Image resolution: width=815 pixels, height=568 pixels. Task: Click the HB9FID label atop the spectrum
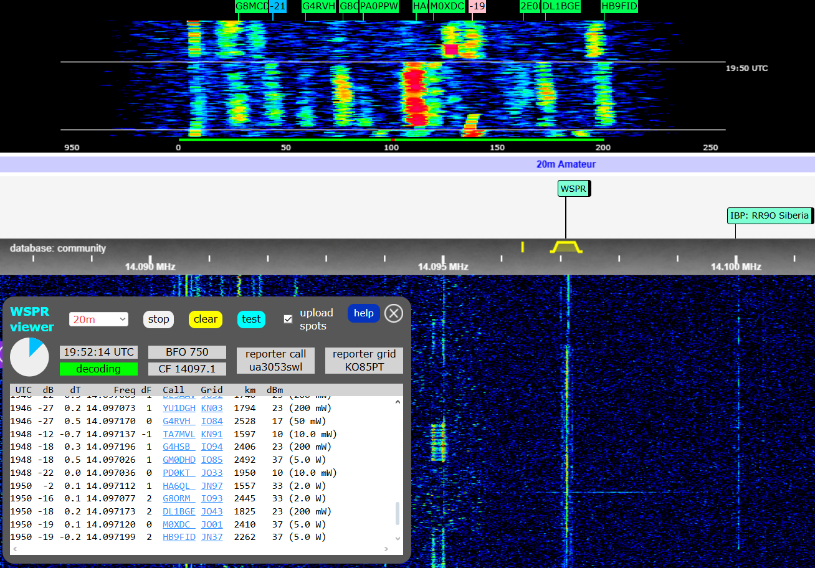click(x=619, y=6)
